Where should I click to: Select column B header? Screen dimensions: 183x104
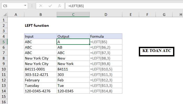[41, 15]
